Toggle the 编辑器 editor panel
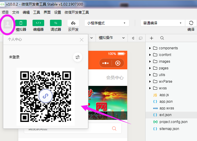This screenshot has width=197, height=141. click(38, 23)
